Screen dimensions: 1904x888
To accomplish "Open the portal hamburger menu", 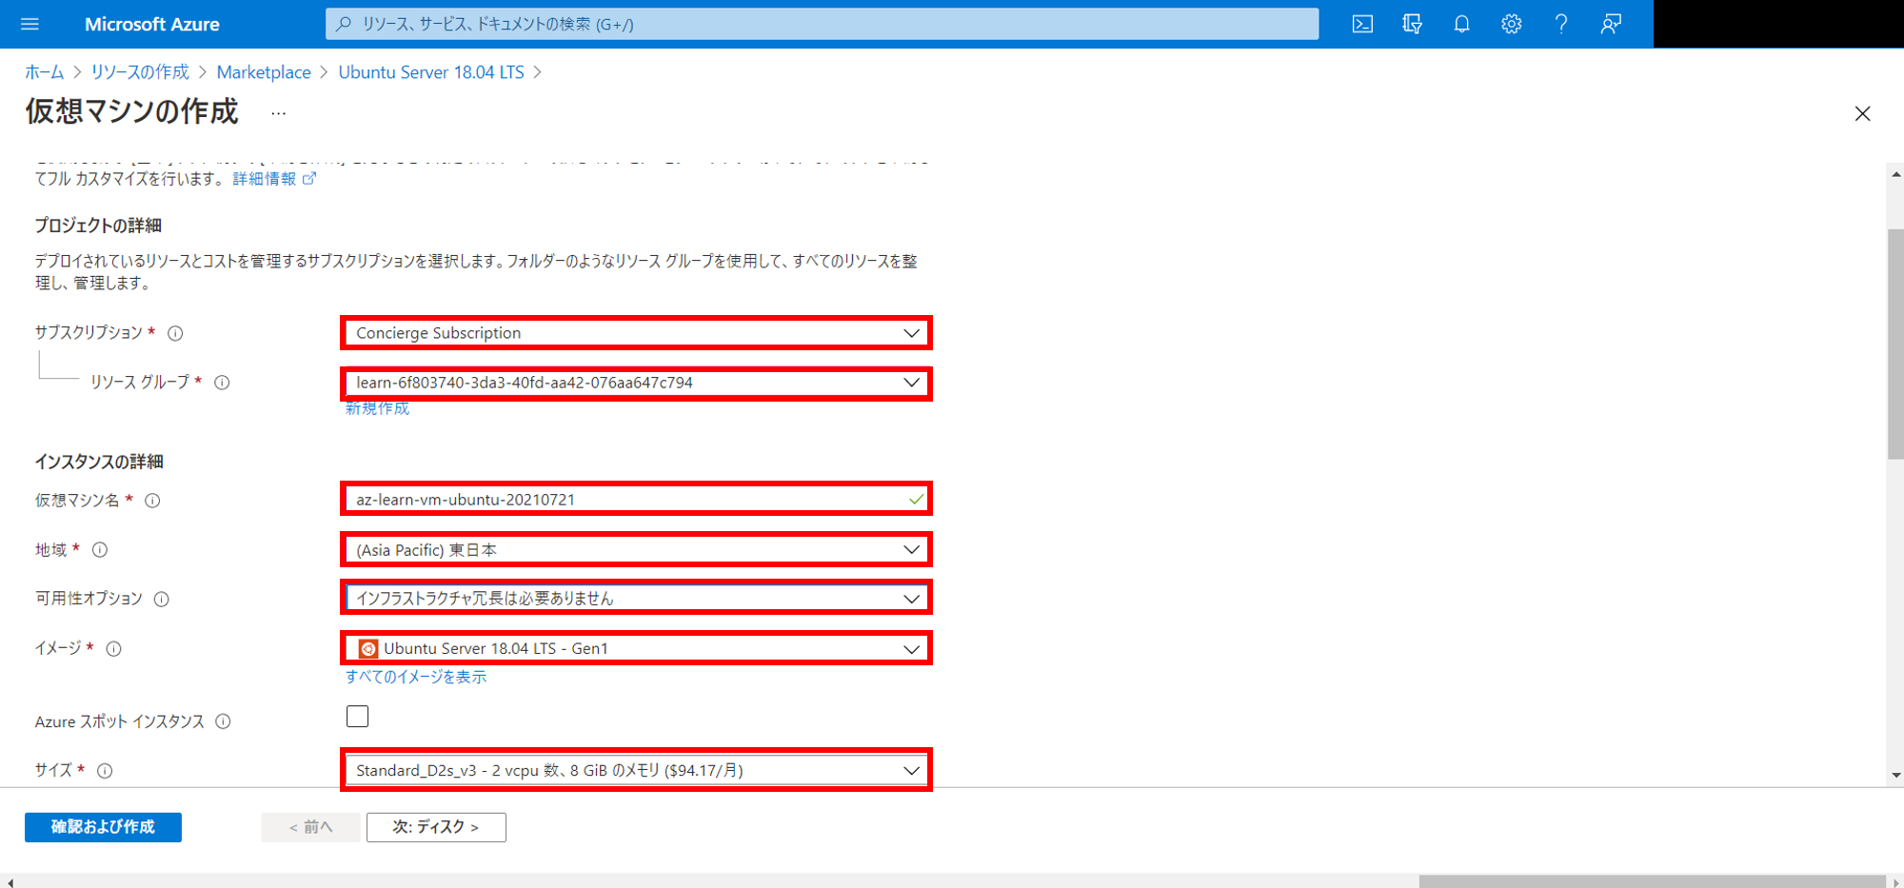I will 30,24.
